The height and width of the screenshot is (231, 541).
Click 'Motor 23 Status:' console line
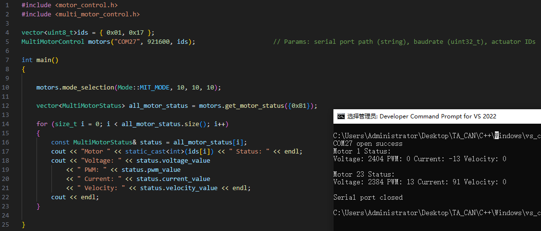[x=364, y=174]
